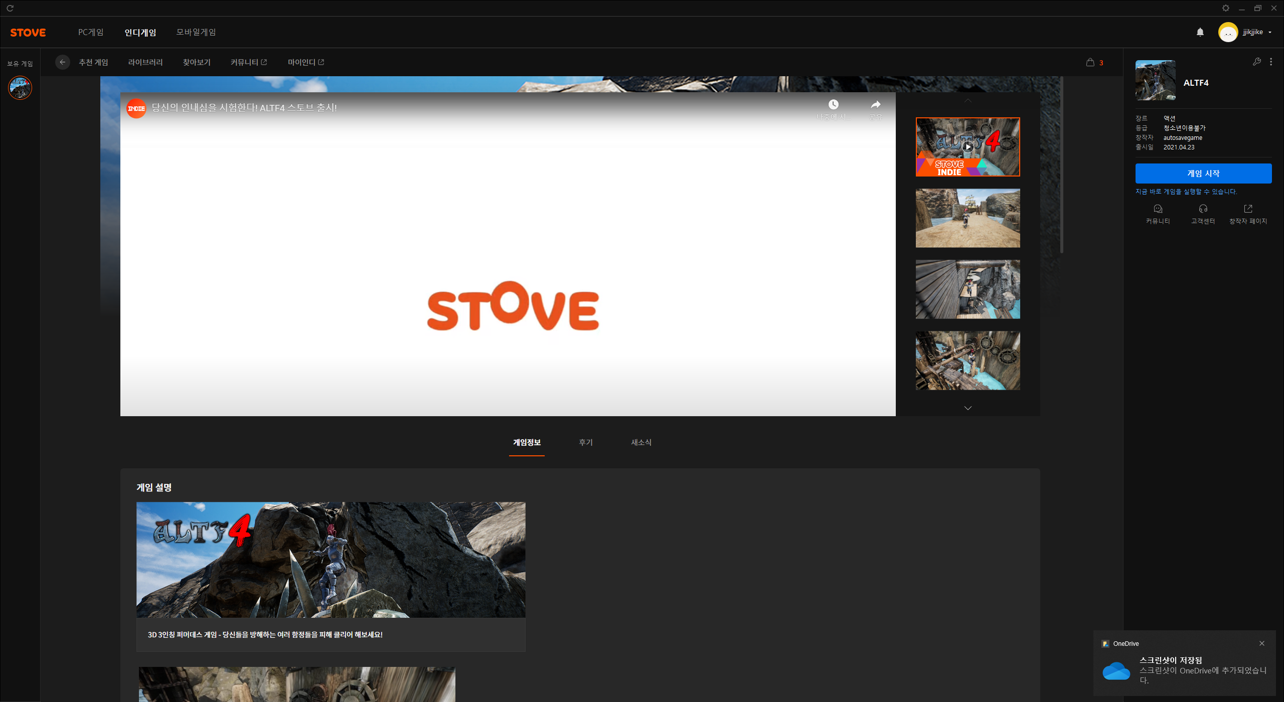Click the refresh icon in title bar
Viewport: 1284px width, 702px height.
coord(10,8)
